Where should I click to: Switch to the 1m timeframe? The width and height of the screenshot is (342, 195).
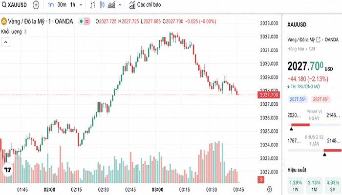[51, 5]
